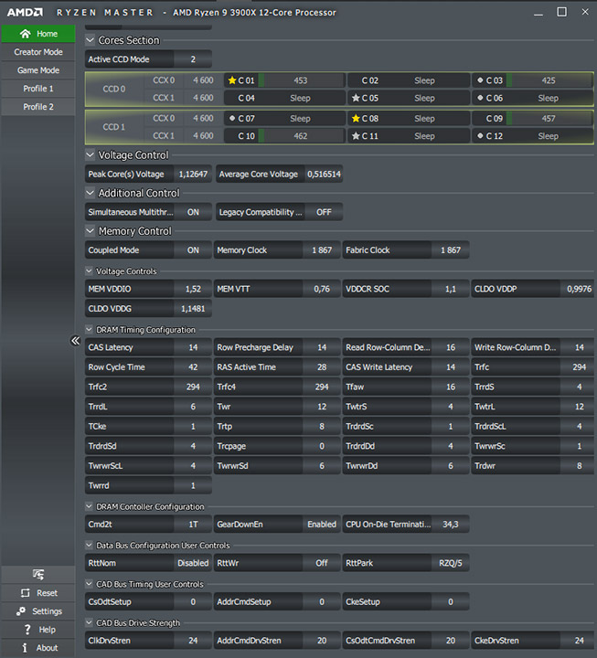The width and height of the screenshot is (597, 658).
Task: Click the Home house icon
Action: point(26,34)
